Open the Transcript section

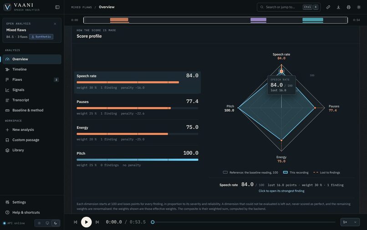coord(32,100)
